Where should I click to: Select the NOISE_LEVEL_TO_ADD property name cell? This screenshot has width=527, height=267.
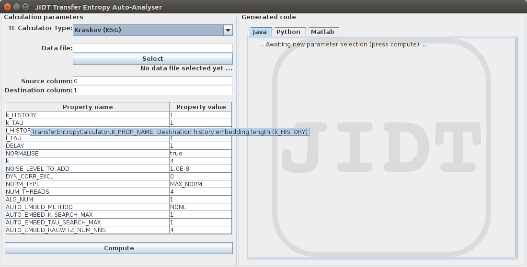click(87, 169)
